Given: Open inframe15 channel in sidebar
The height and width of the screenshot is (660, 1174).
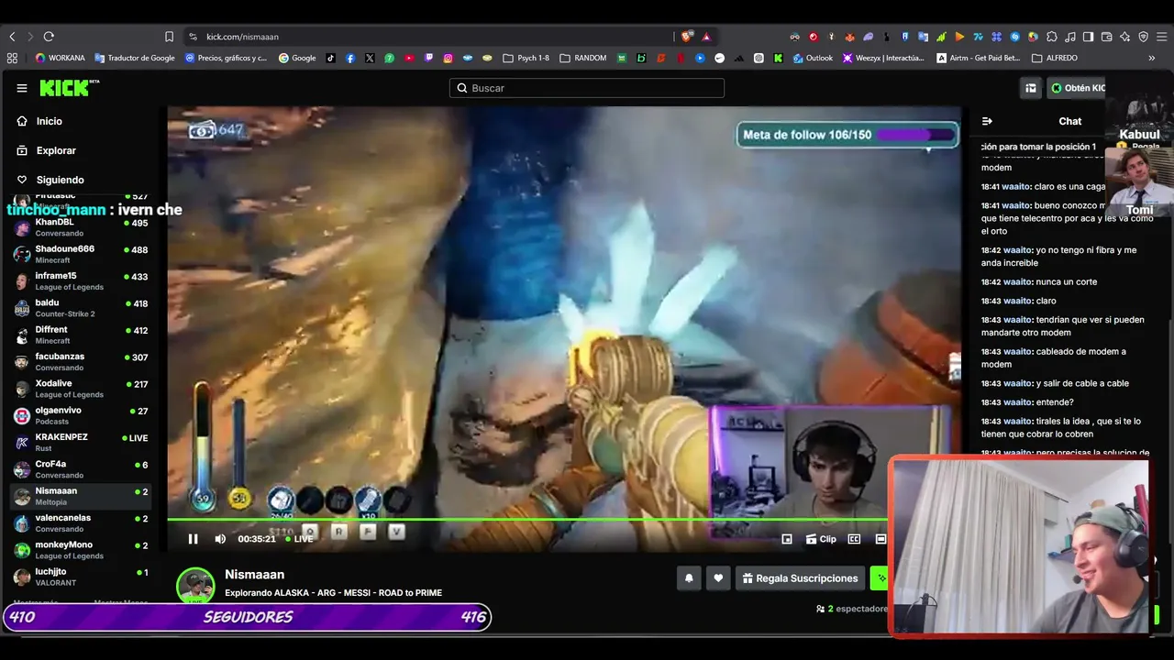Looking at the screenshot, I should tap(81, 280).
